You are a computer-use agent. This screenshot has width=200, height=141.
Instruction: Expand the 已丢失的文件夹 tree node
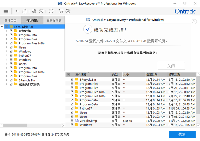[7, 84]
